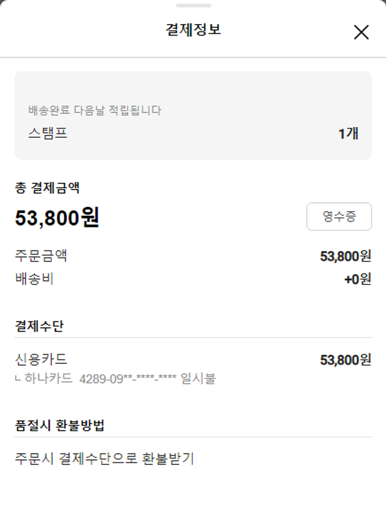Open the 영수증 receipt
This screenshot has height=507, width=386.
point(339,216)
